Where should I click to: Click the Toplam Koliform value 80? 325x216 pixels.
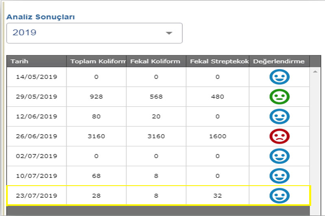pyautogui.click(x=96, y=117)
